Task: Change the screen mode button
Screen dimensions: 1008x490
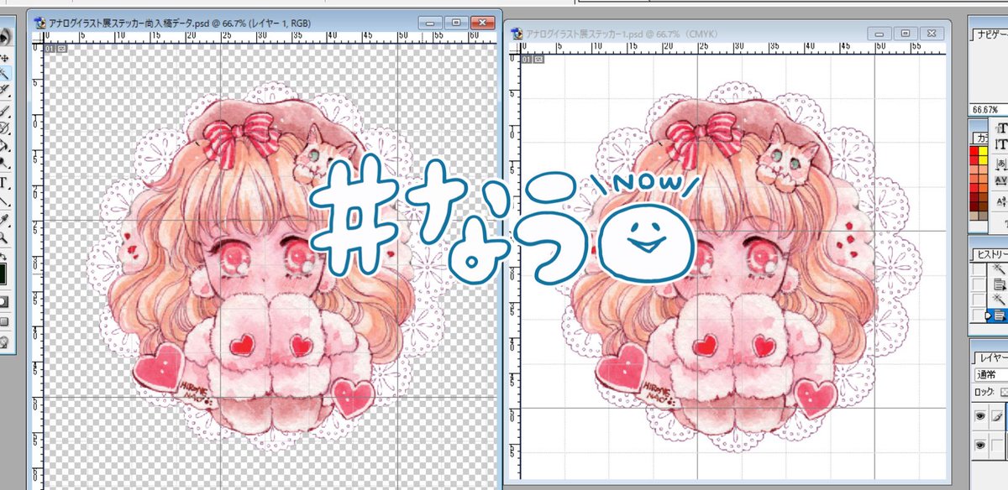Action: pyautogui.click(x=5, y=321)
